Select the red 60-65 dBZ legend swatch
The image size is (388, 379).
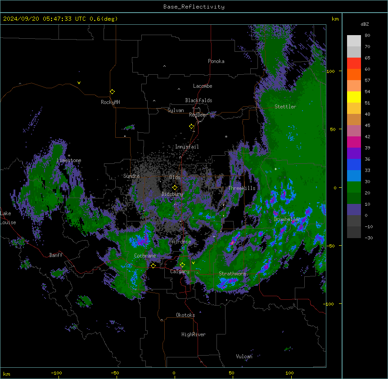[x=354, y=63]
